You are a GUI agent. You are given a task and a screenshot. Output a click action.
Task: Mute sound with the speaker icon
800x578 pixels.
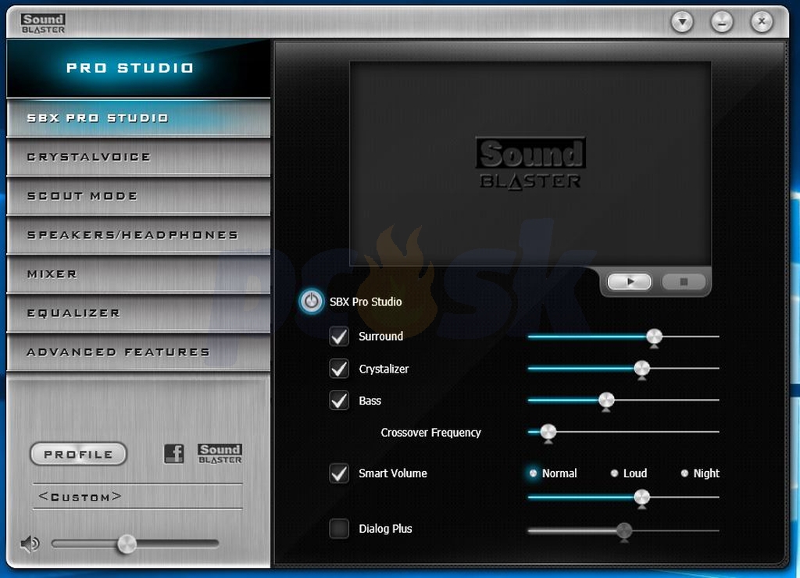click(x=30, y=544)
